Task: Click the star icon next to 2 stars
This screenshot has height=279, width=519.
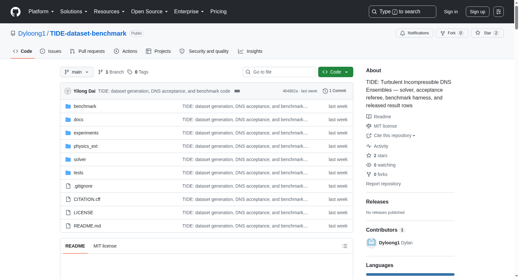Action: [x=369, y=156]
